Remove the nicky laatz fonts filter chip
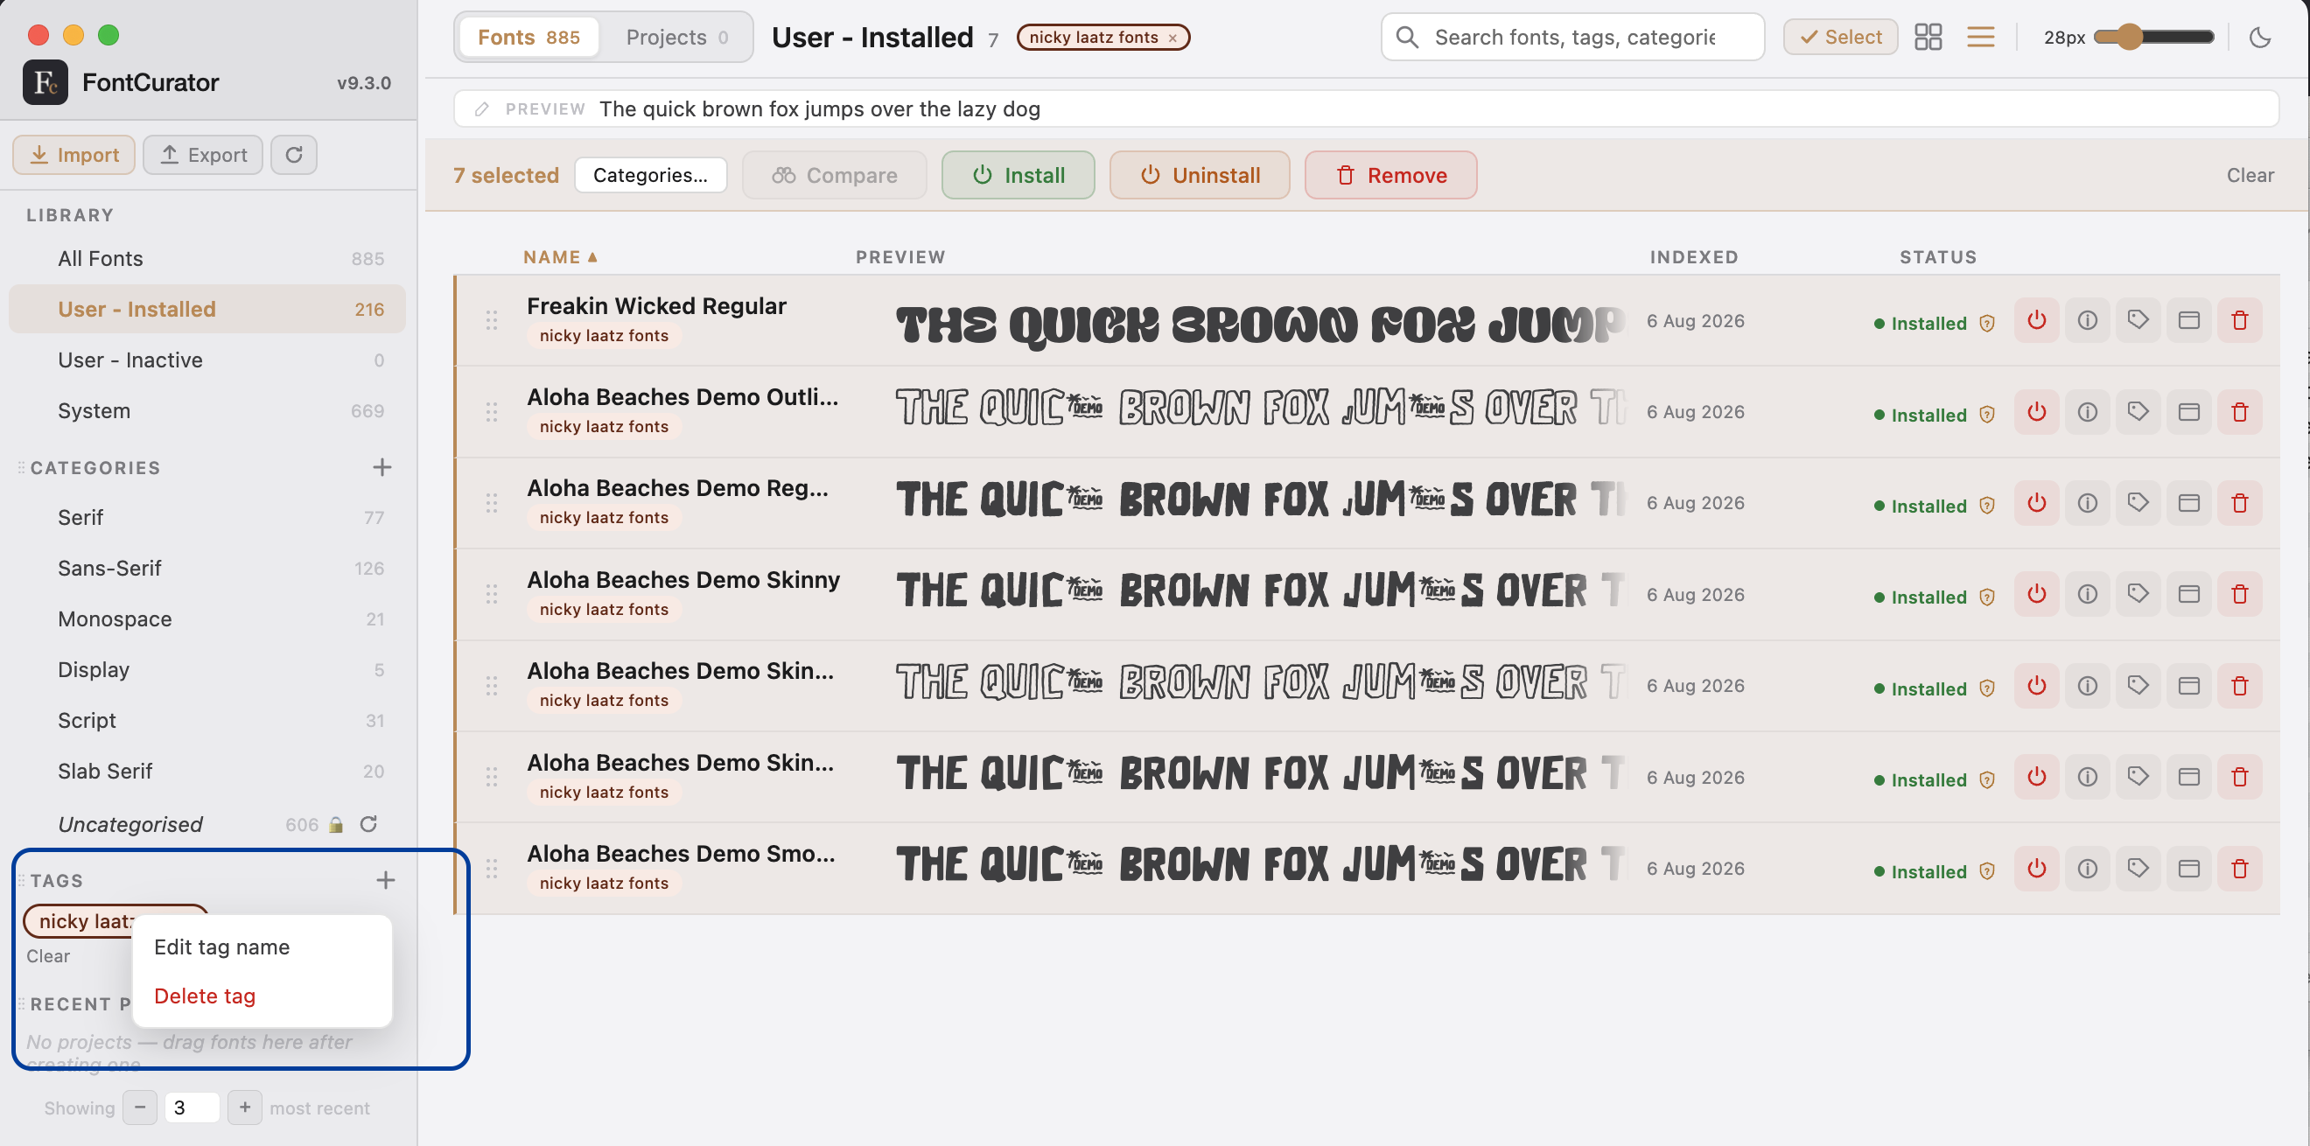Image resolution: width=2310 pixels, height=1146 pixels. point(1172,38)
